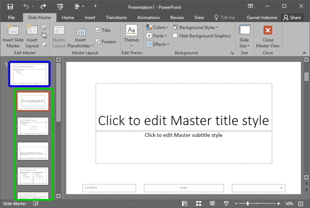Click the Master title style placeholder
This screenshot has width=310, height=208.
184,107
